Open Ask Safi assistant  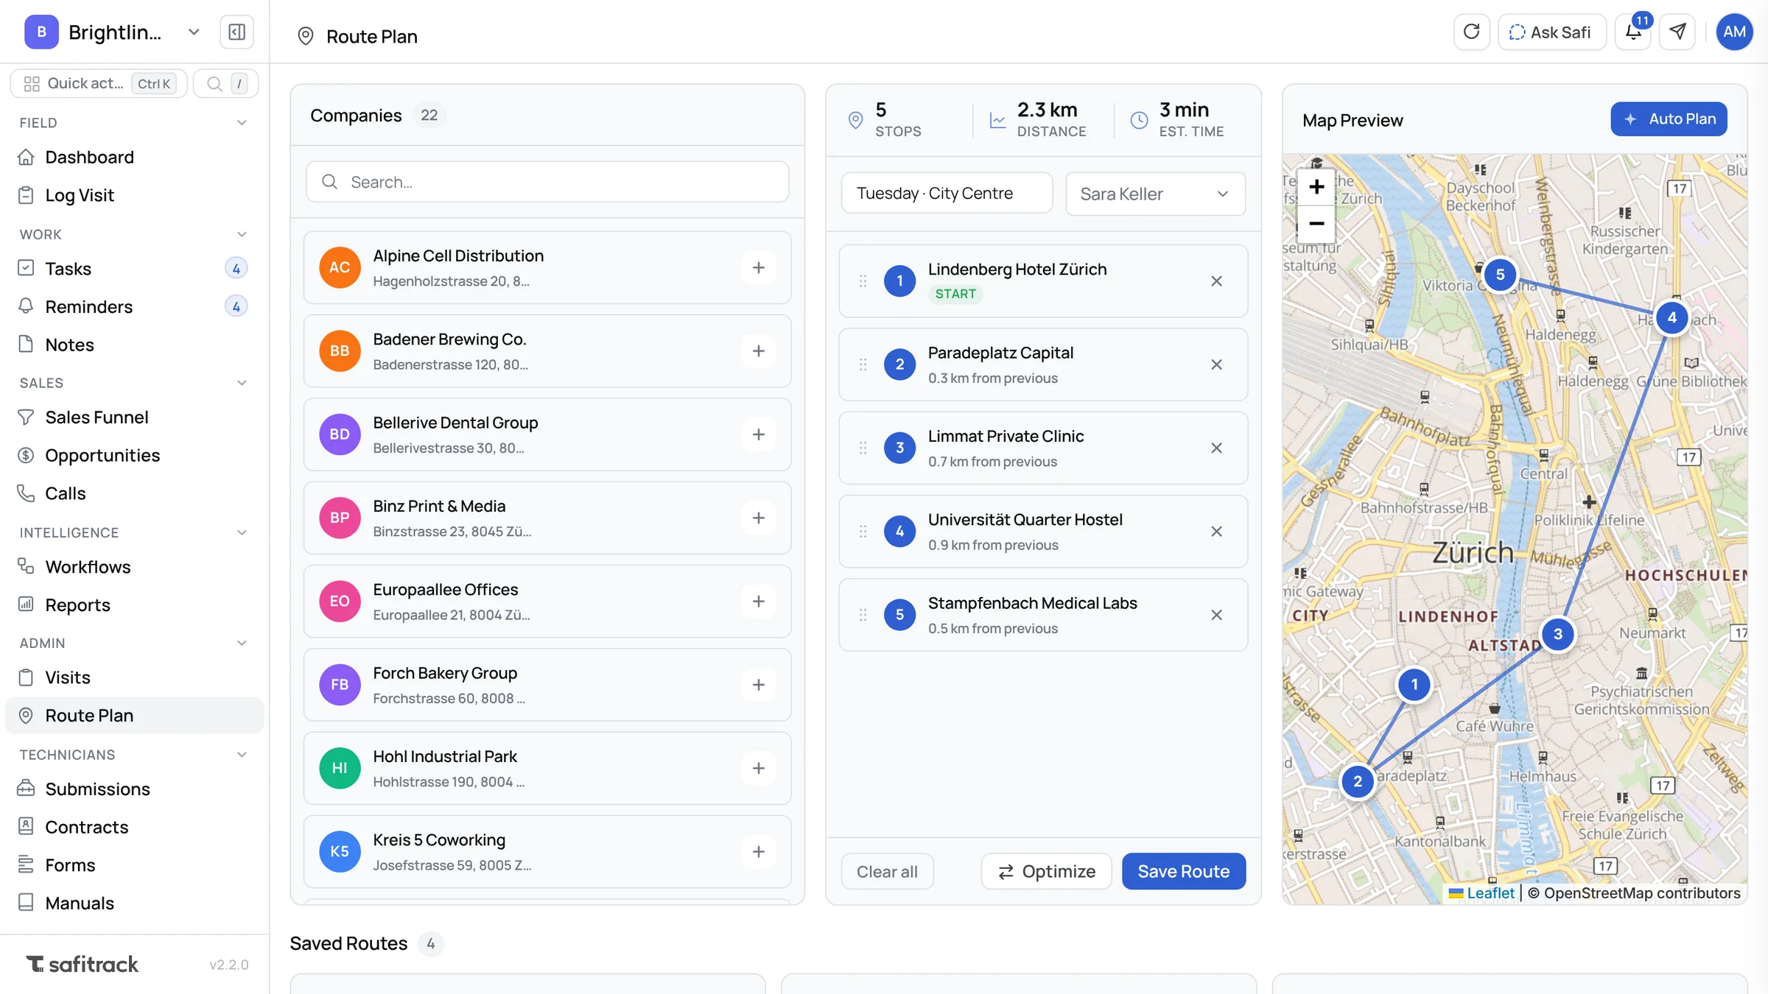click(x=1551, y=32)
